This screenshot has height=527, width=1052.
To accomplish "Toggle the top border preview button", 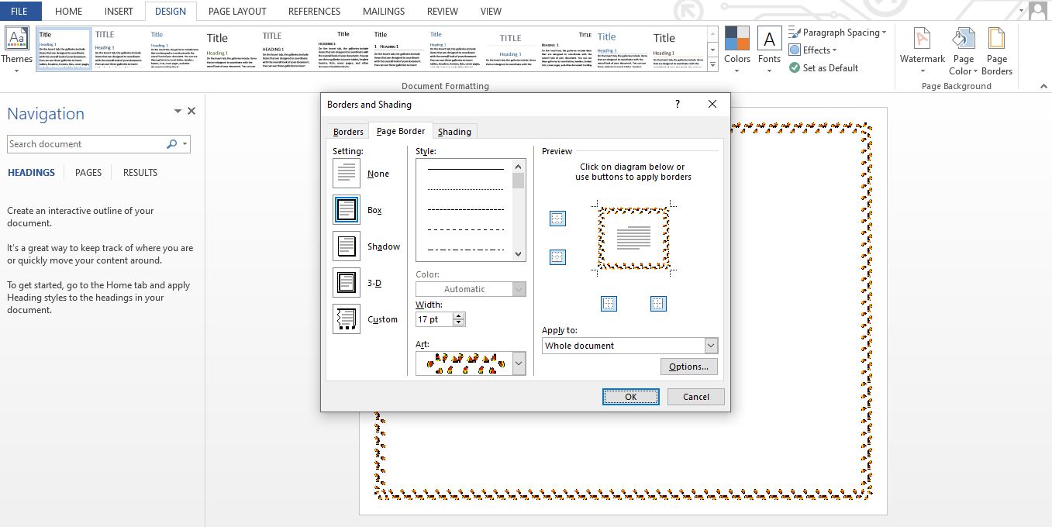I will coord(557,219).
